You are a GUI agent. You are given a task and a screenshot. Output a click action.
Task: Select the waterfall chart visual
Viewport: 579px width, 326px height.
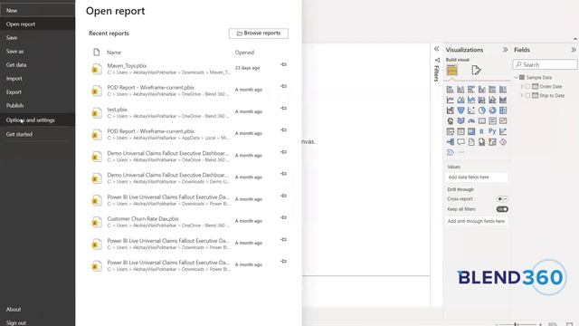click(x=451, y=110)
